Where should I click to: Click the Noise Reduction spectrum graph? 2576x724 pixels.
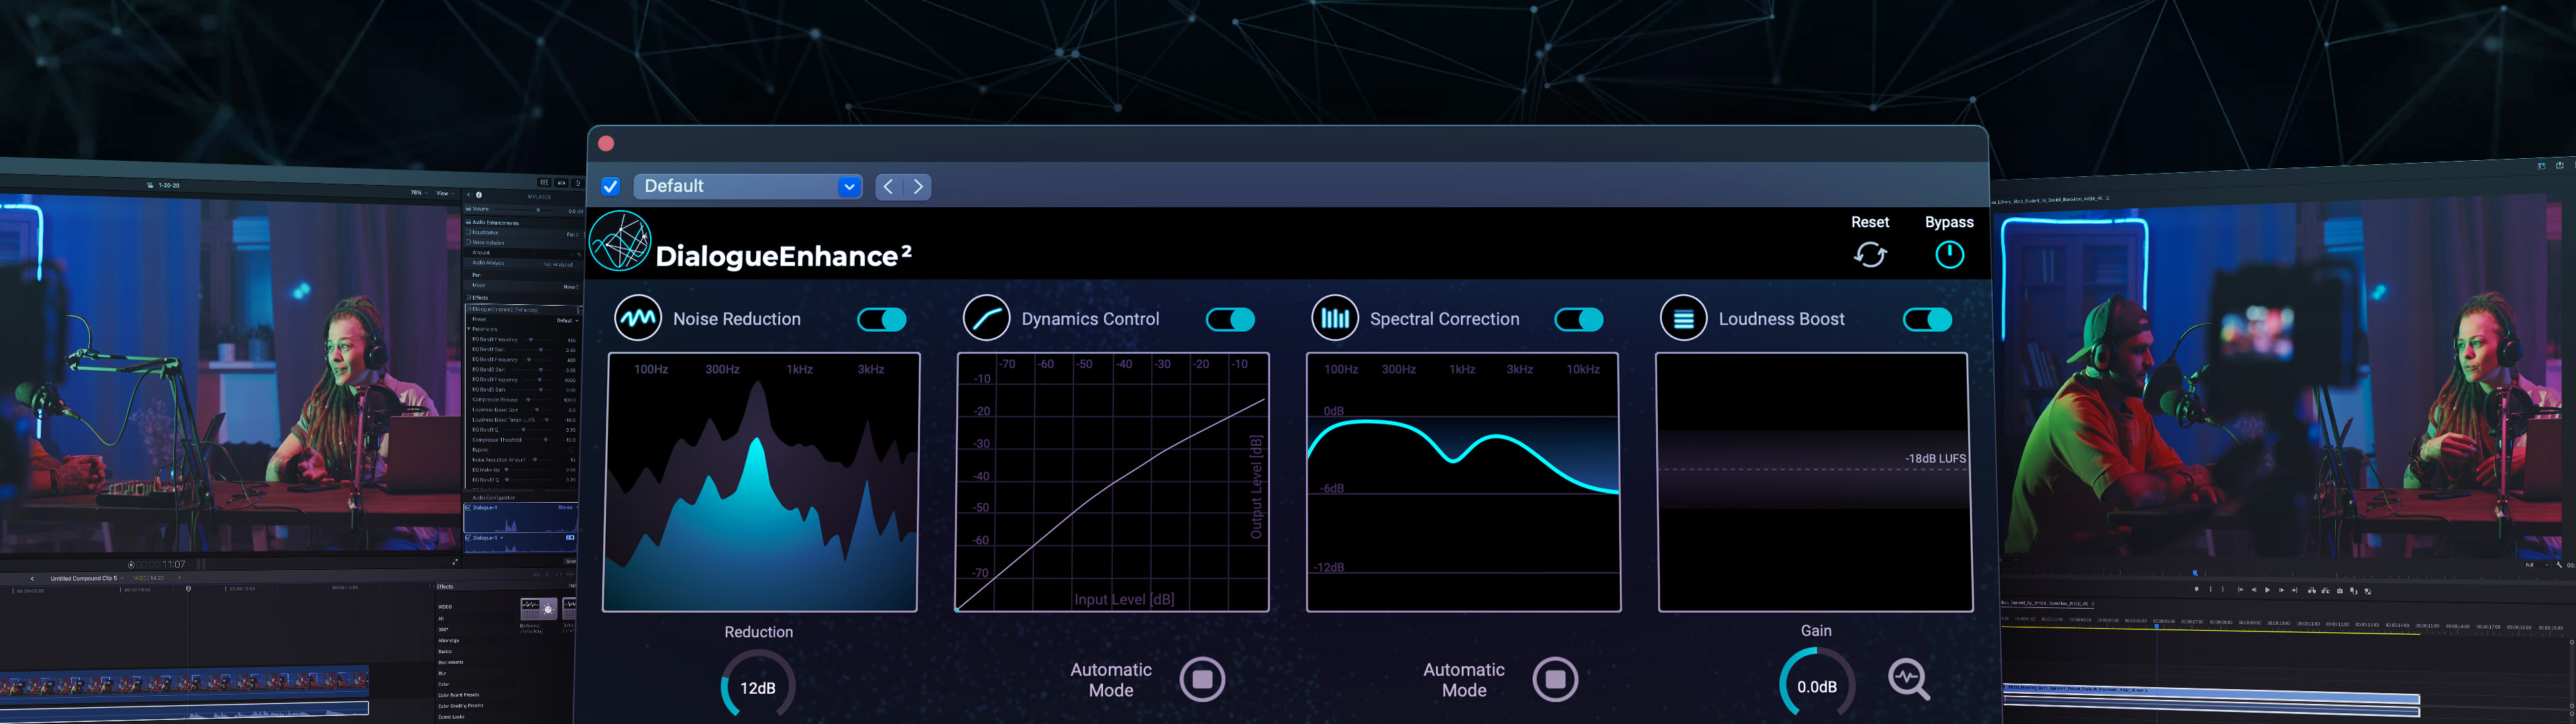tap(760, 482)
